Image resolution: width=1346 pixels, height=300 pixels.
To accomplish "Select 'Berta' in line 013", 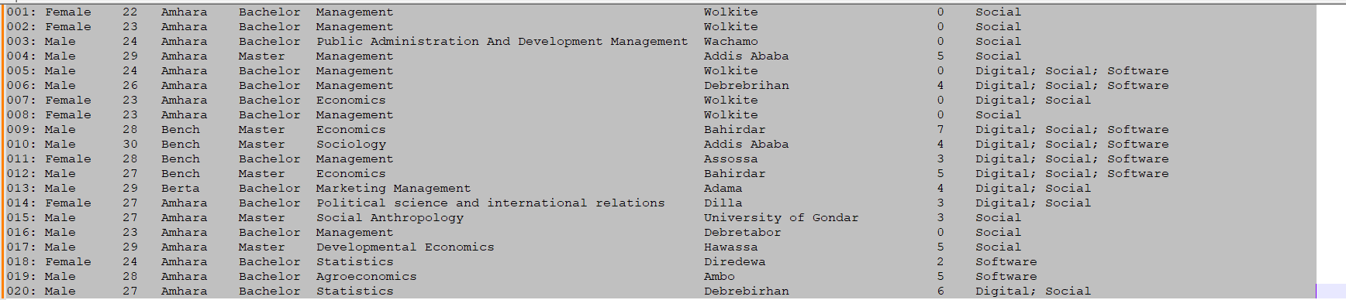I will point(180,189).
